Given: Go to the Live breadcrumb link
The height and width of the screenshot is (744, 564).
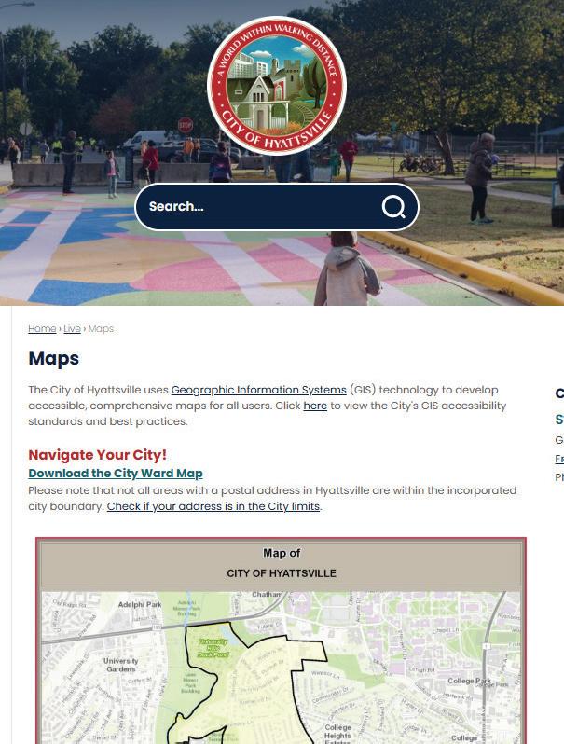Looking at the screenshot, I should (72, 329).
